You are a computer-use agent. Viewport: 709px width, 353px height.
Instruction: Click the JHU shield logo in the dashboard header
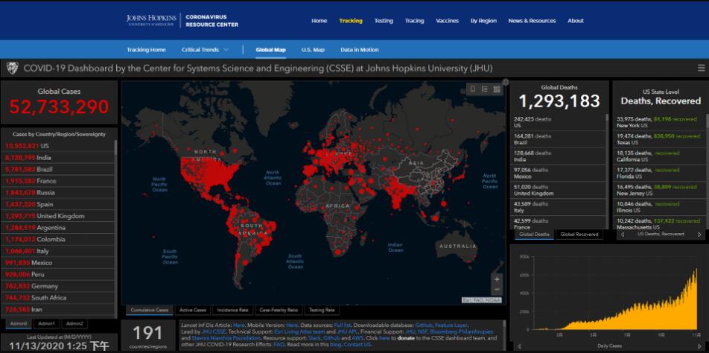(x=12, y=69)
